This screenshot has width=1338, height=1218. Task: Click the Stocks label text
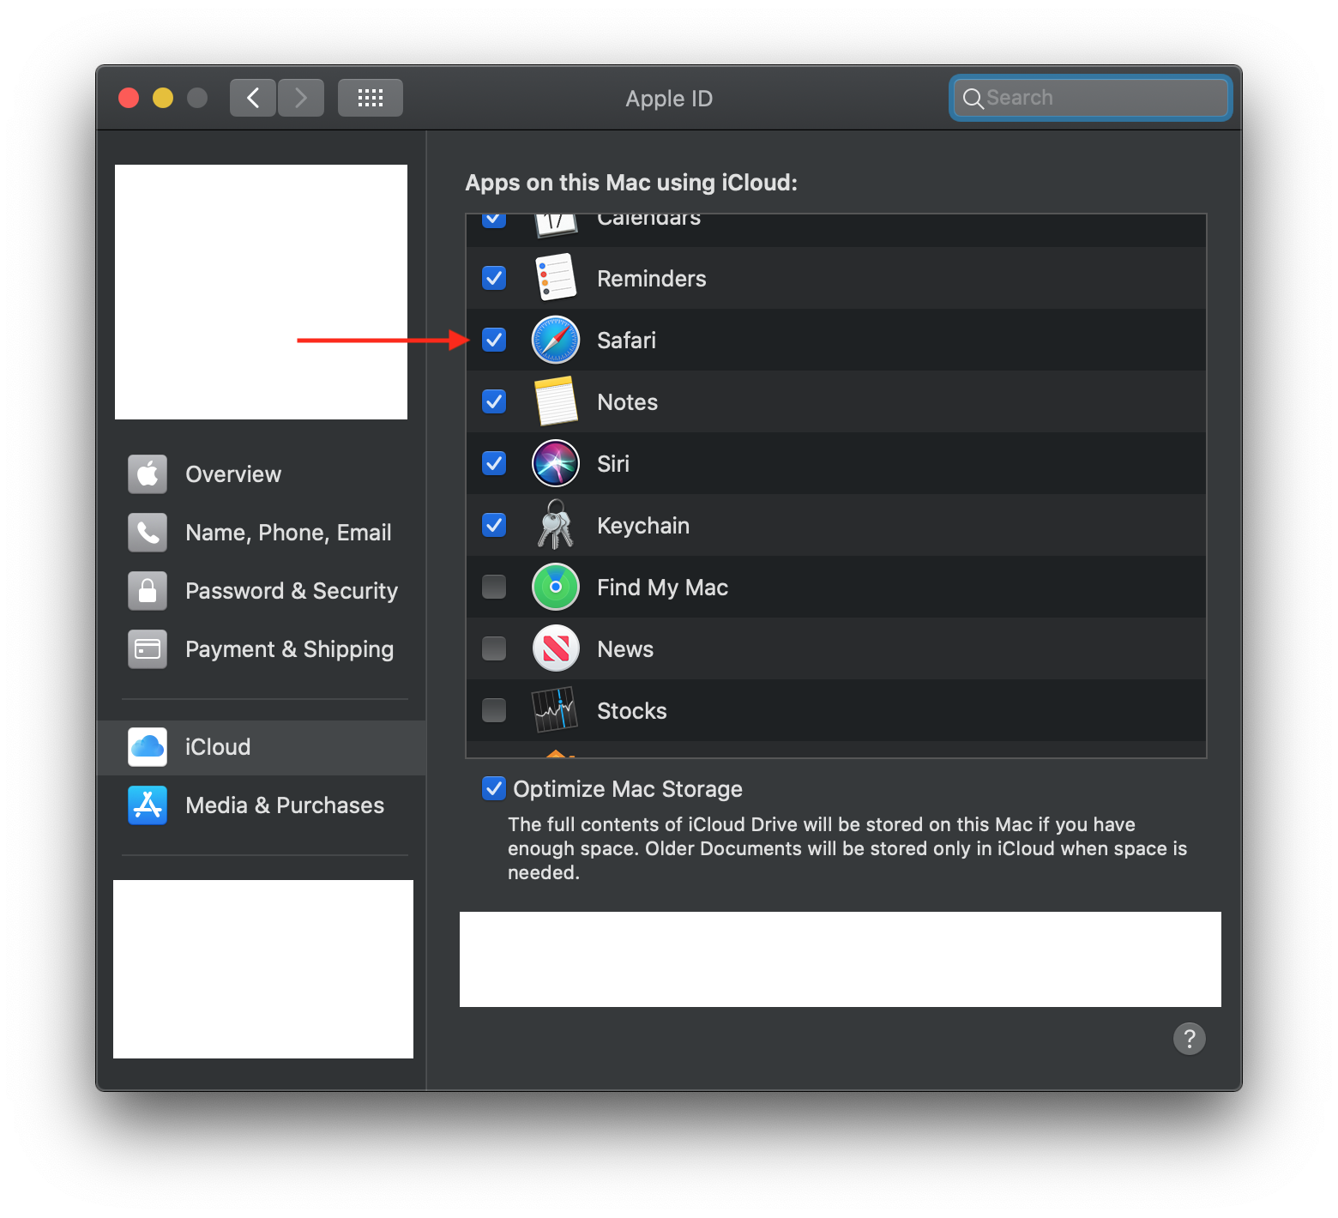click(x=632, y=711)
